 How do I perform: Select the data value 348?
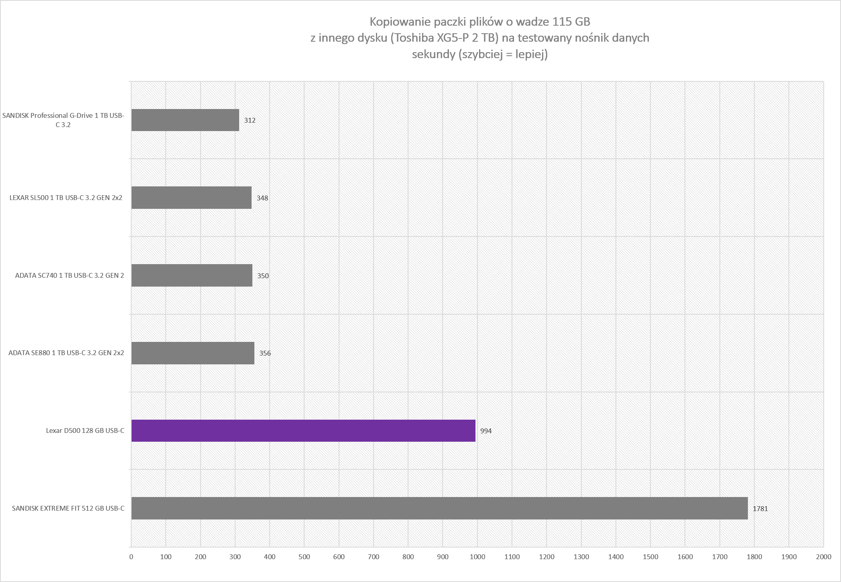click(262, 198)
